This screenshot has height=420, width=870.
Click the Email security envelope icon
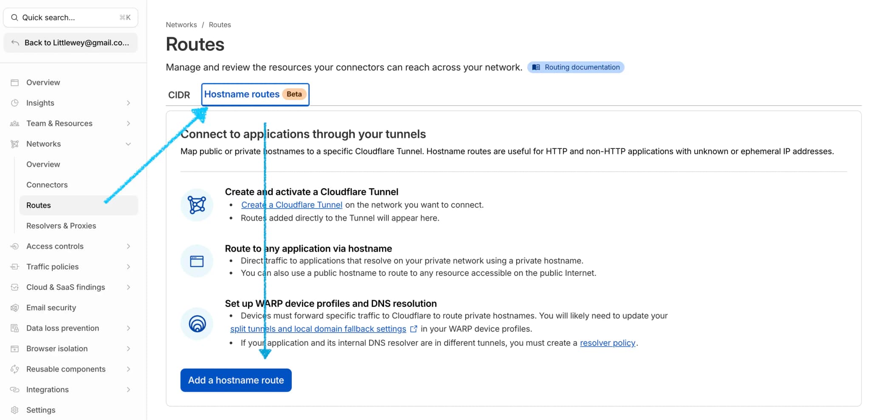pyautogui.click(x=15, y=308)
